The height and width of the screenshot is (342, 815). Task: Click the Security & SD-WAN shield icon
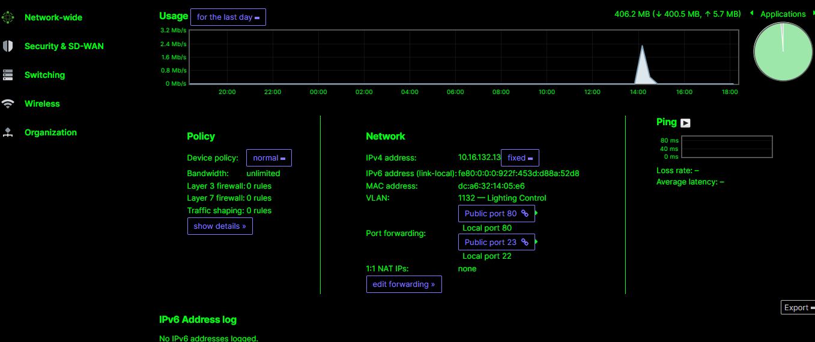[8, 46]
